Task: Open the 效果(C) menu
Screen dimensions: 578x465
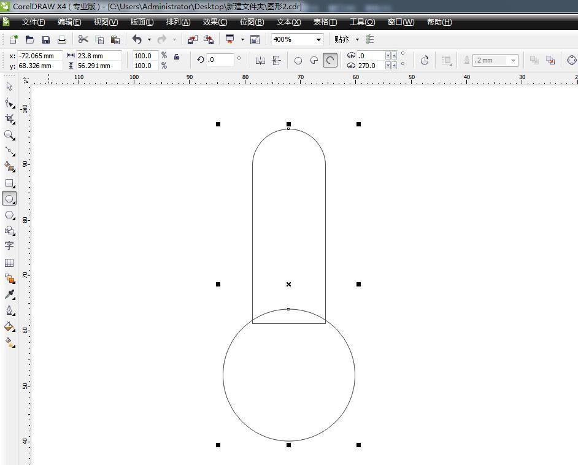Action: coord(215,22)
